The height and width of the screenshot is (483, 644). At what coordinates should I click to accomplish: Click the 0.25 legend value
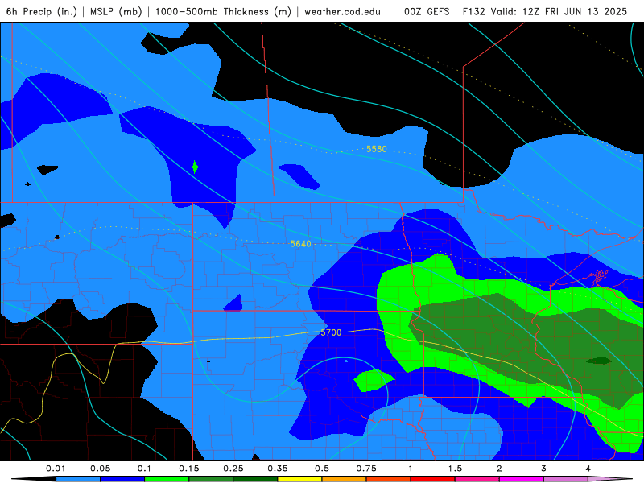[233, 469]
